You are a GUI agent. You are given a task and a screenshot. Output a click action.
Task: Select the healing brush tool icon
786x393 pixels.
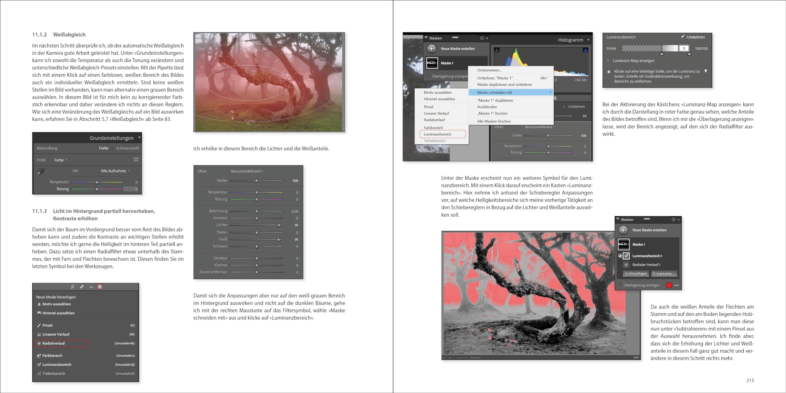pos(82,286)
